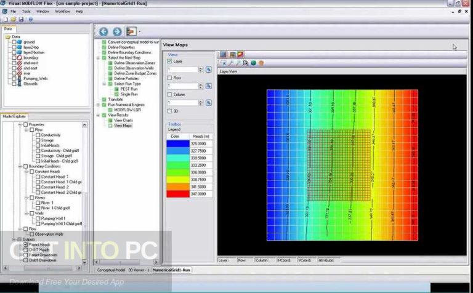The width and height of the screenshot is (473, 293).
Task: Select the zoom out magnifier tool
Action: click(x=238, y=63)
